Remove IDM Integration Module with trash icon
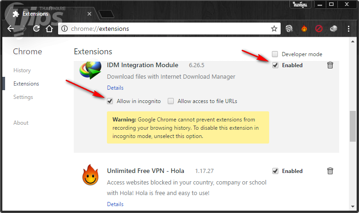The height and width of the screenshot is (213, 359). click(330, 65)
